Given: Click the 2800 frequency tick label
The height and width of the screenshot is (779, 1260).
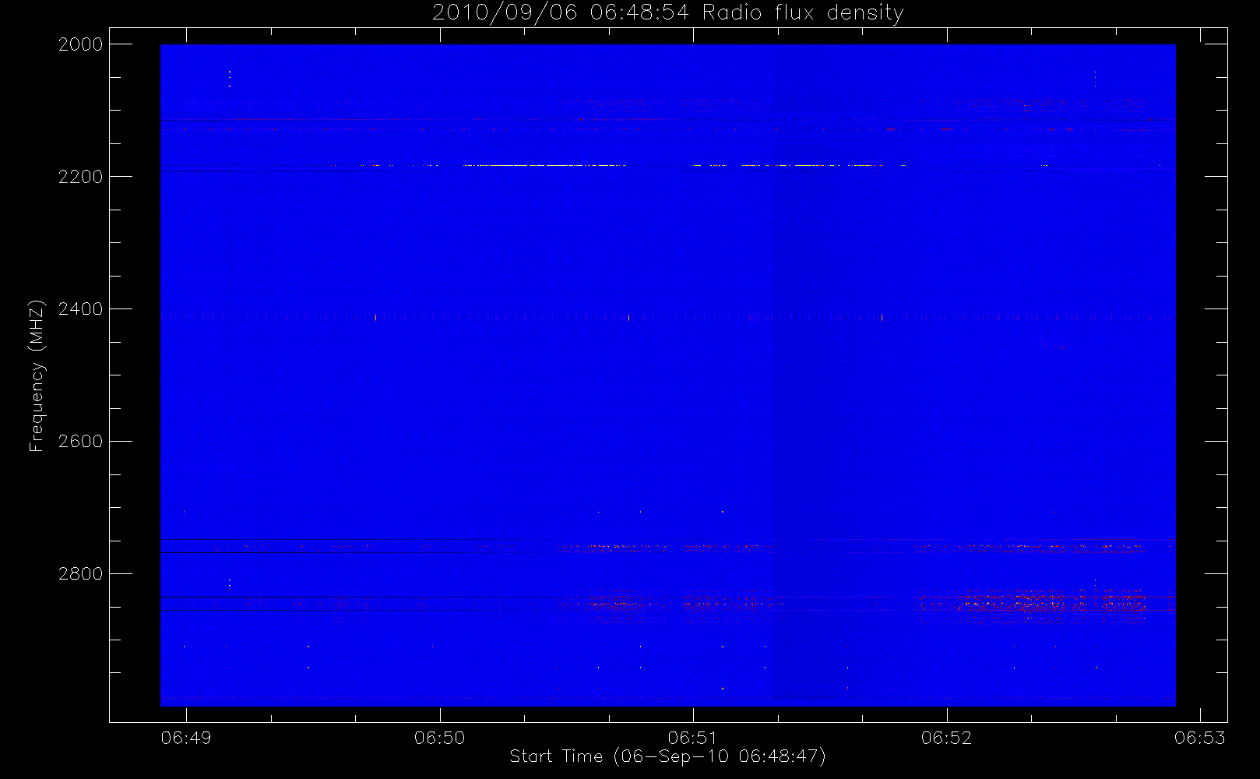Looking at the screenshot, I should (81, 574).
